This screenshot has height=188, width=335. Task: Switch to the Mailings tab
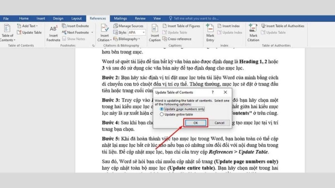120,18
